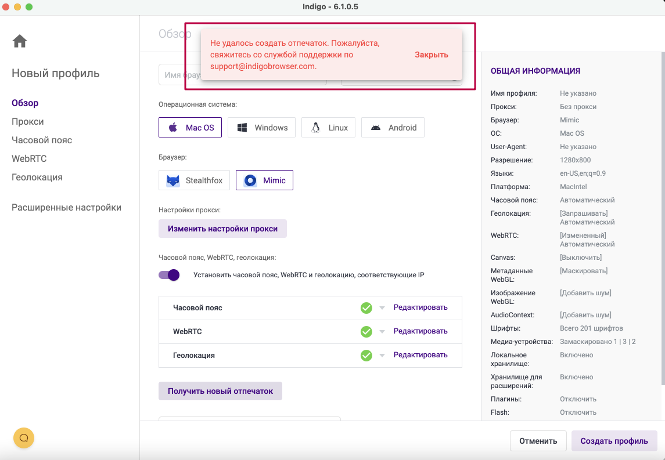The height and width of the screenshot is (460, 665).
Task: Click Получить новый отпечаток button
Action: point(220,391)
